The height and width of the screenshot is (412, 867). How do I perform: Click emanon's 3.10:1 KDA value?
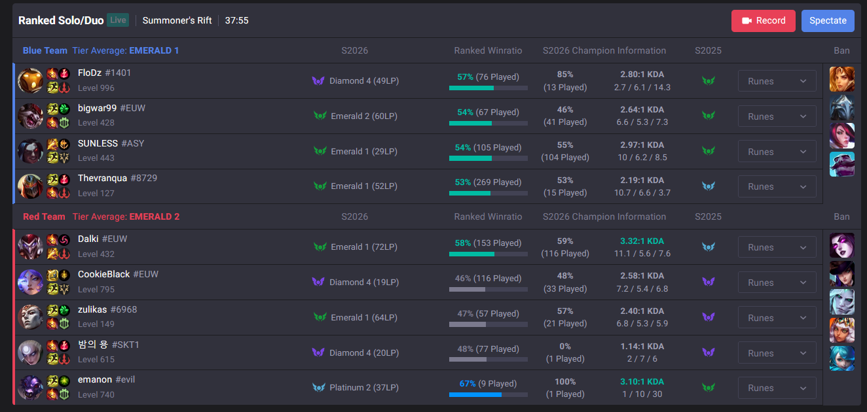(642, 381)
